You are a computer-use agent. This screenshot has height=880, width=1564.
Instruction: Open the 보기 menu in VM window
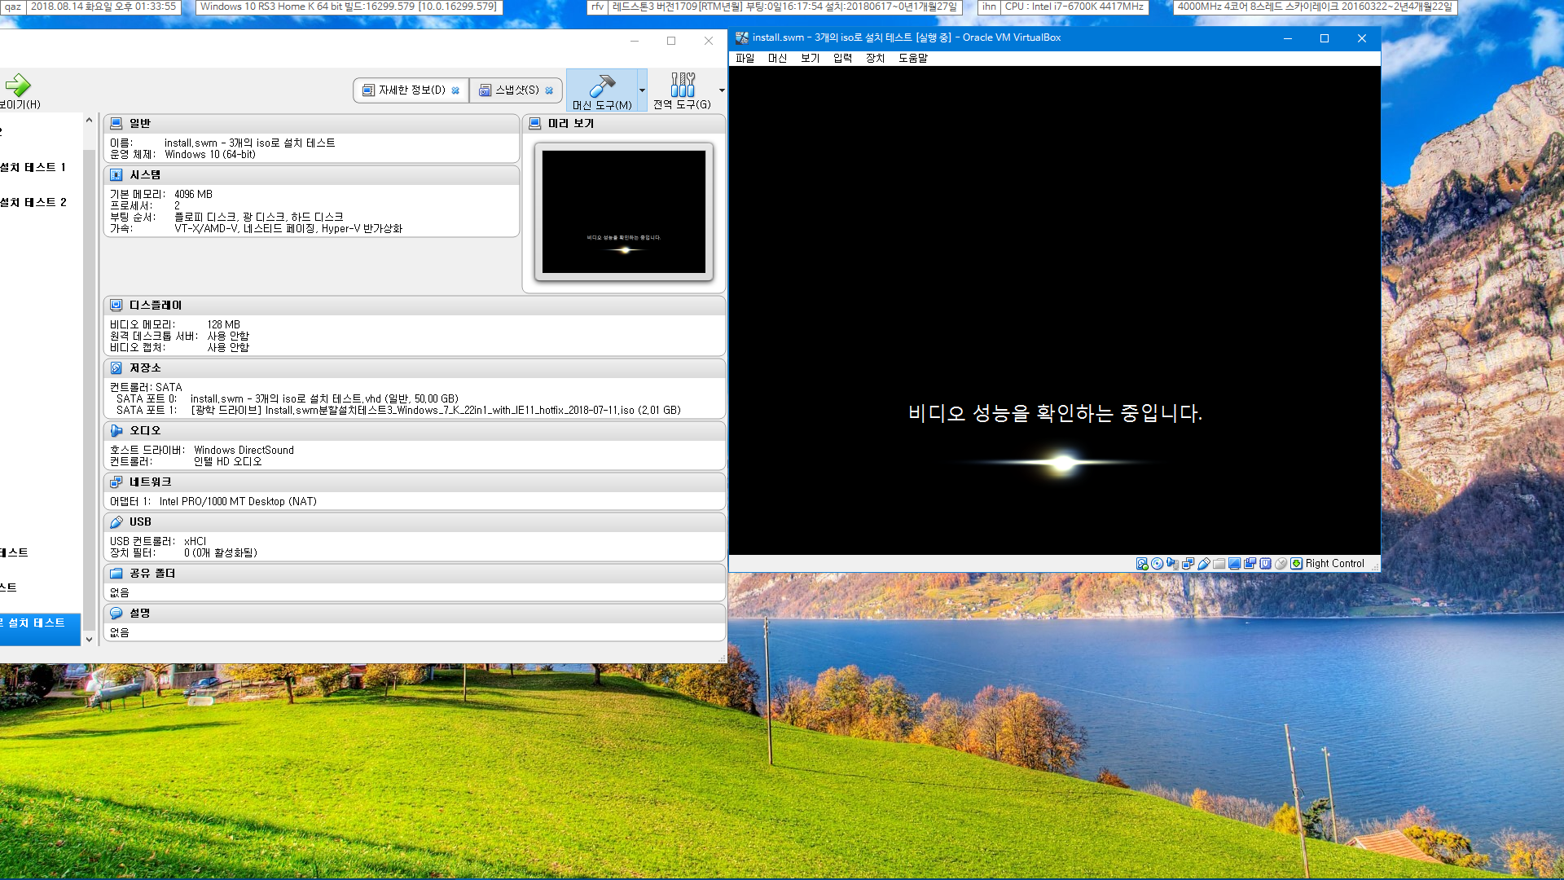(x=810, y=58)
